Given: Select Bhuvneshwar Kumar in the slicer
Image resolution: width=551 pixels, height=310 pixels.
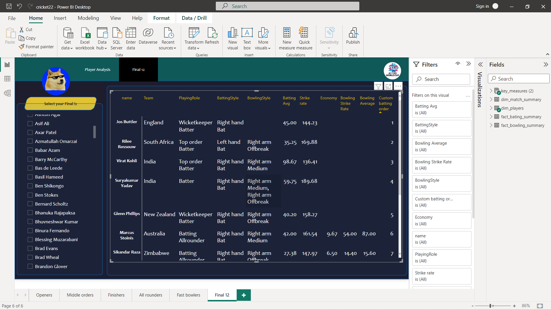Looking at the screenshot, I should tap(30, 222).
